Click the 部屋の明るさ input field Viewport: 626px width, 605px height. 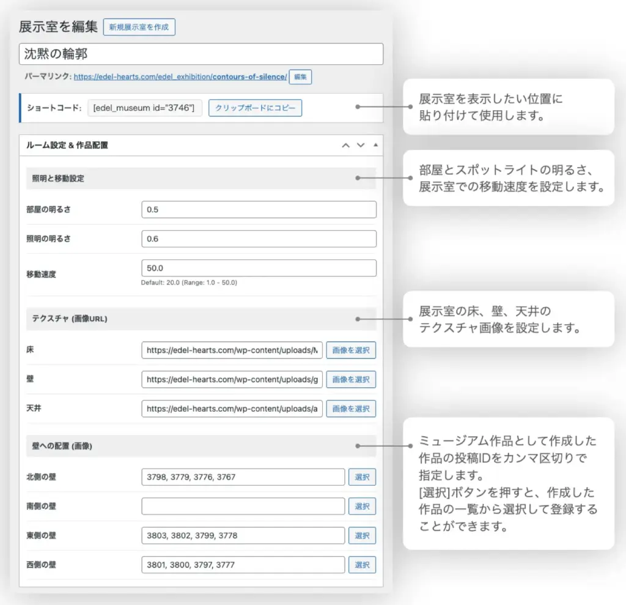pos(259,210)
